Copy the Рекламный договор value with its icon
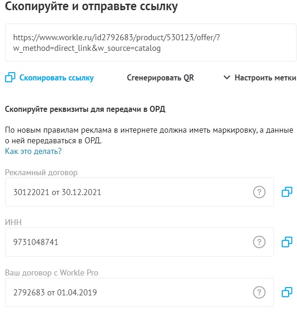Screen dimensions: 297x312 (287, 192)
